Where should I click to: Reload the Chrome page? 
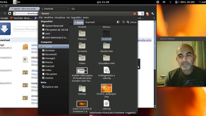pyautogui.click(x=10, y=14)
